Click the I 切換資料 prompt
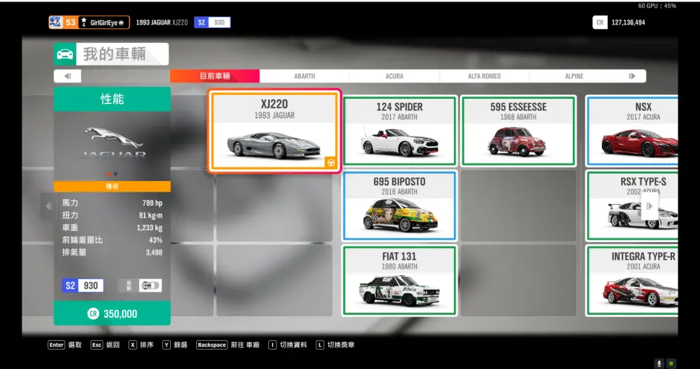This screenshot has width=700, height=369. (288, 345)
